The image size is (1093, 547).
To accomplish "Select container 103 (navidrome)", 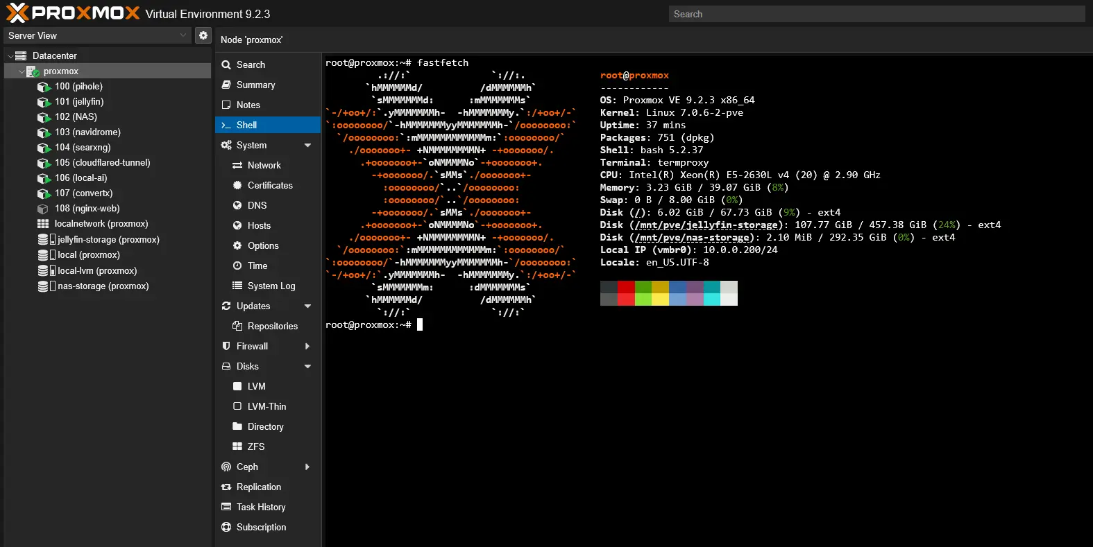I will [108, 132].
